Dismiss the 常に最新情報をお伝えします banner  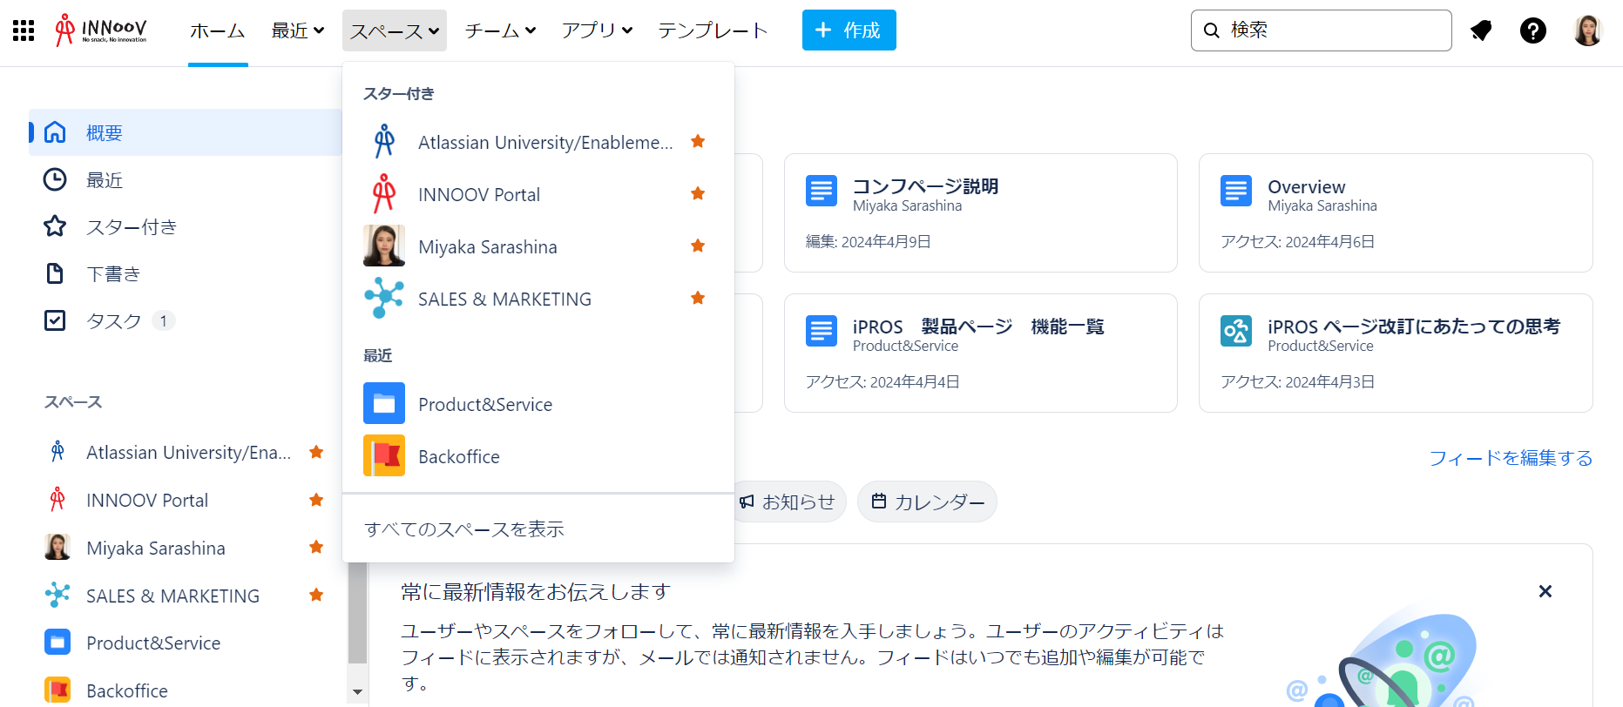(x=1545, y=591)
